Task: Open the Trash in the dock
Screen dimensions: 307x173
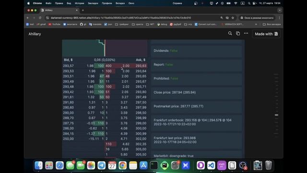Action: (269, 165)
